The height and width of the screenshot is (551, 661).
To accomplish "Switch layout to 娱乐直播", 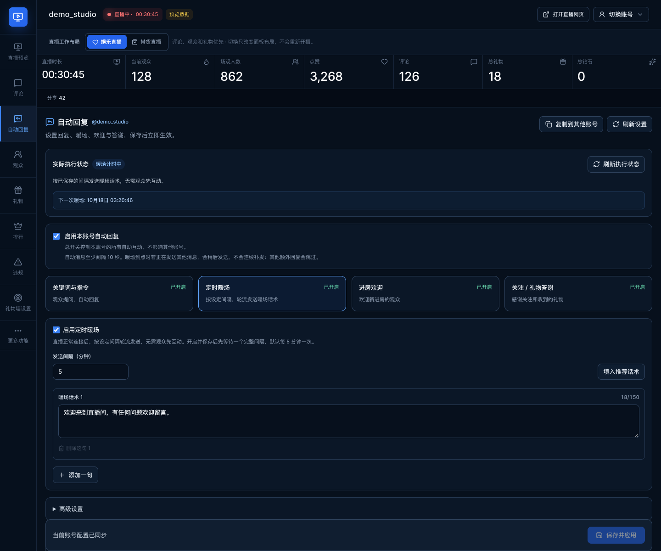I will pos(107,42).
